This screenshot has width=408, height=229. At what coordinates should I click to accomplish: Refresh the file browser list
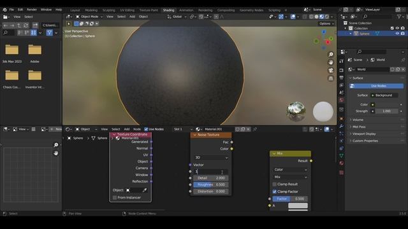(25, 25)
